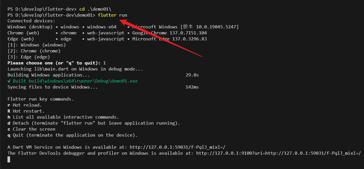Select the "[1]: Windows (windows)" option line

coord(36,45)
